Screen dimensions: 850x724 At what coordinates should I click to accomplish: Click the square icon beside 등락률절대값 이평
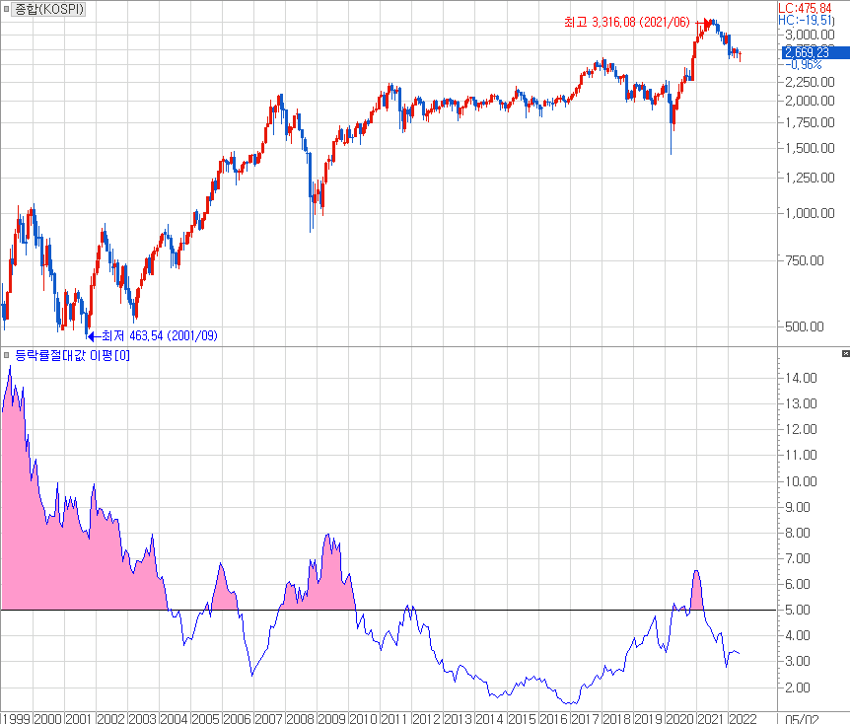[x=7, y=354]
